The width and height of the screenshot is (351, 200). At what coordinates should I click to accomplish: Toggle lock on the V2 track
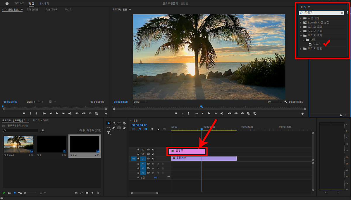point(138,154)
